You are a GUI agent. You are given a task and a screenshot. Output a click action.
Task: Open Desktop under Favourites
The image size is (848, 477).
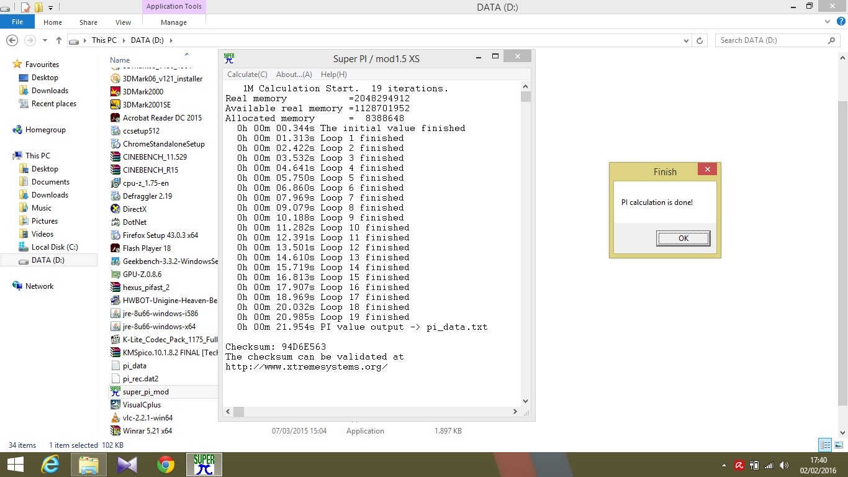pyautogui.click(x=45, y=78)
